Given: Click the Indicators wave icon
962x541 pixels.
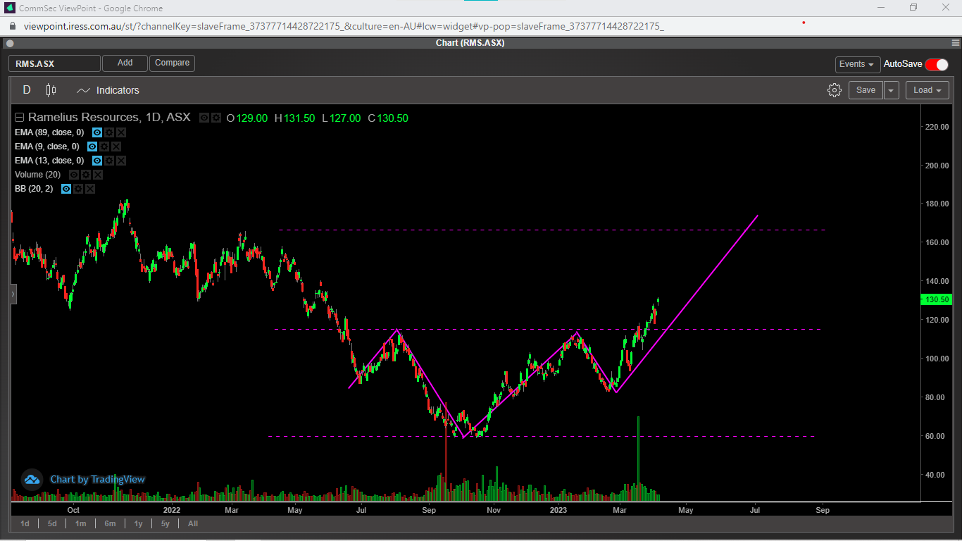Looking at the screenshot, I should (84, 90).
